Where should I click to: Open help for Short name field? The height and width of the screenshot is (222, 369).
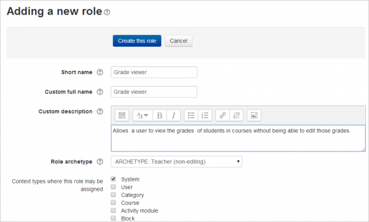[x=100, y=72]
